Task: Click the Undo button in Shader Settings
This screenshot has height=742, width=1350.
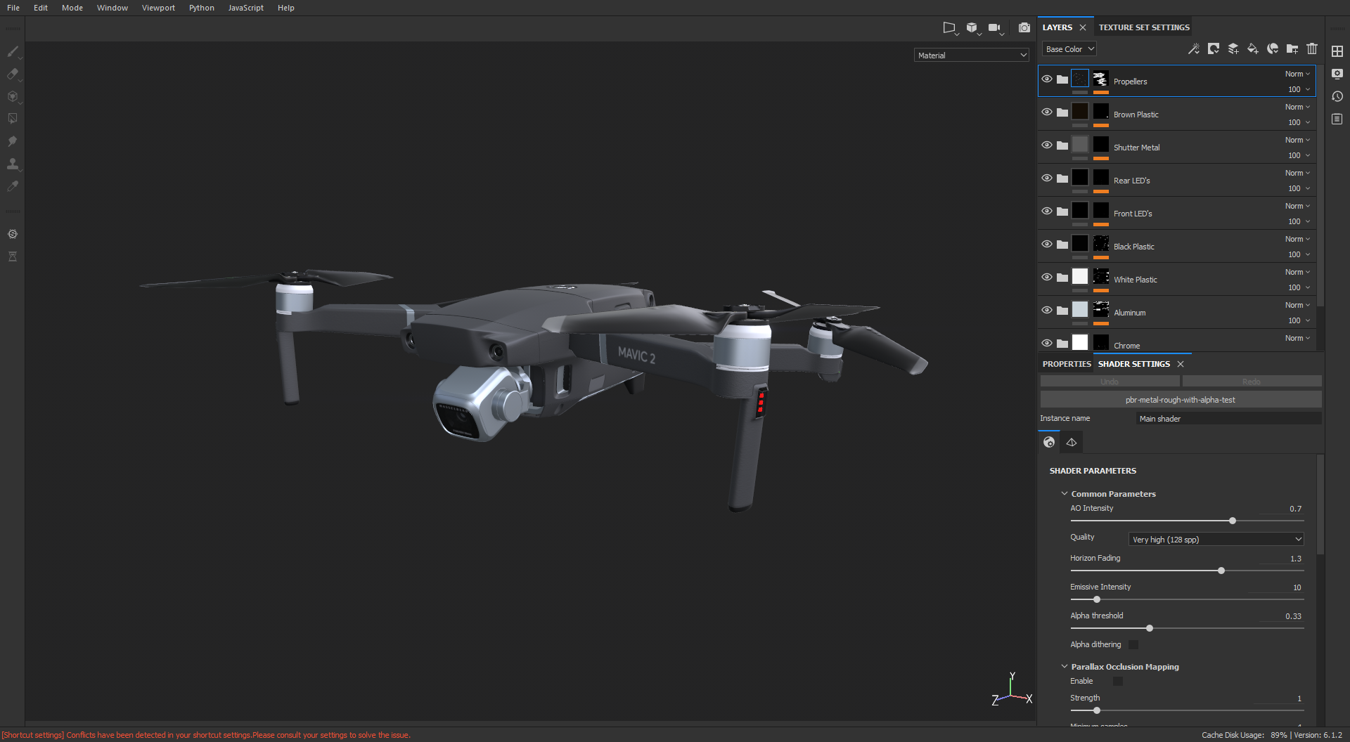Action: pyautogui.click(x=1110, y=382)
